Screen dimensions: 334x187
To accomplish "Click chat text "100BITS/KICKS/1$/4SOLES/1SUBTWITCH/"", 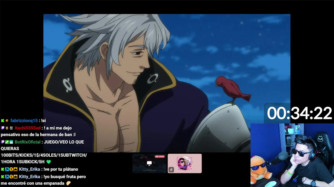I will click(44, 155).
